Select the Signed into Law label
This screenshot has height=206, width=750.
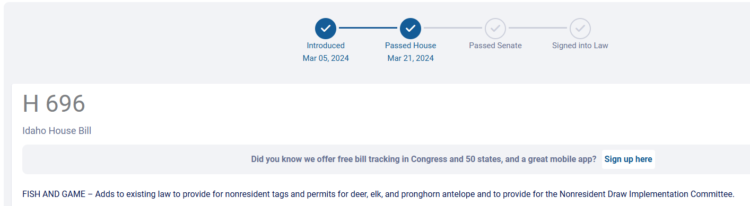580,46
